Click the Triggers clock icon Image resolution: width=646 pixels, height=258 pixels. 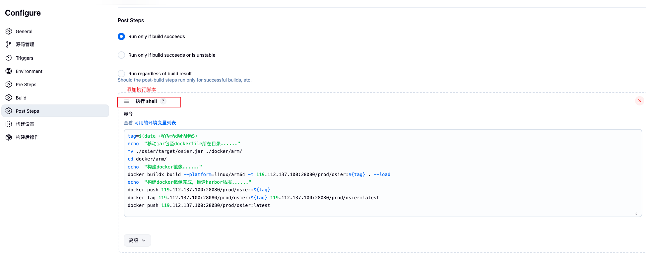[x=9, y=58]
